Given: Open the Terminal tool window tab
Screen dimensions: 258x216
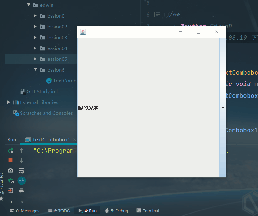Looking at the screenshot, I should tap(148, 211).
